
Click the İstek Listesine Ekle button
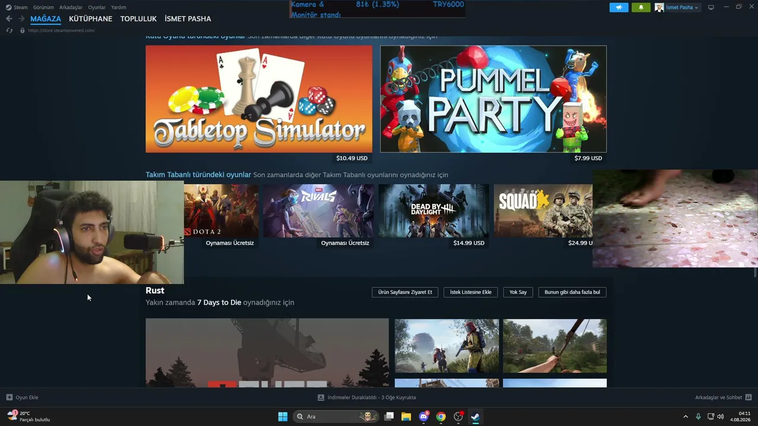(x=471, y=292)
